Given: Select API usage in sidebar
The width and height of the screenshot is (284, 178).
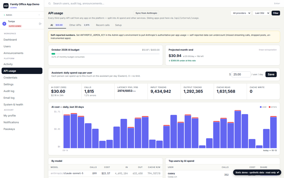Looking at the screenshot, I should point(22,71).
